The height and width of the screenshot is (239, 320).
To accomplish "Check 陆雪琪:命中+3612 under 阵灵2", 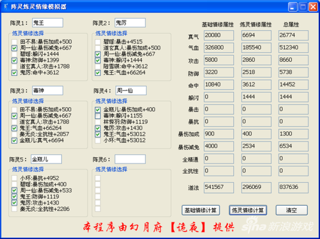I will click(x=98, y=66).
